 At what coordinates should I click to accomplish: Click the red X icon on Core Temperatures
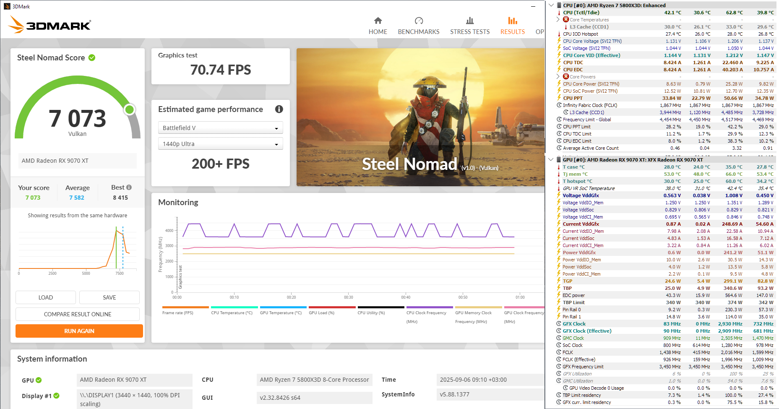(566, 20)
